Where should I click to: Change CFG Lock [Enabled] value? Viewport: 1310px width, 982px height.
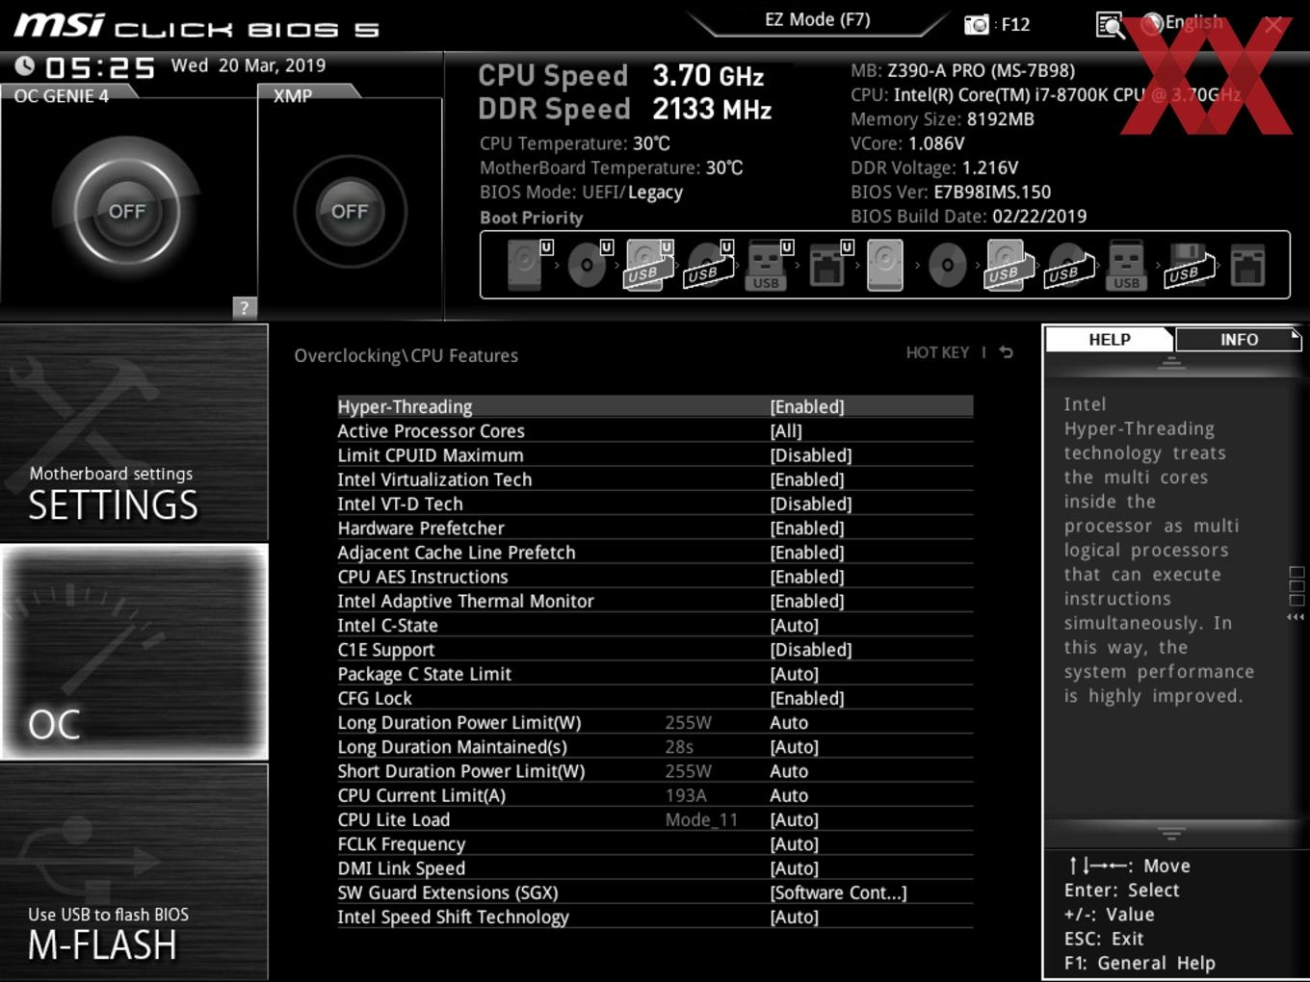(x=807, y=698)
